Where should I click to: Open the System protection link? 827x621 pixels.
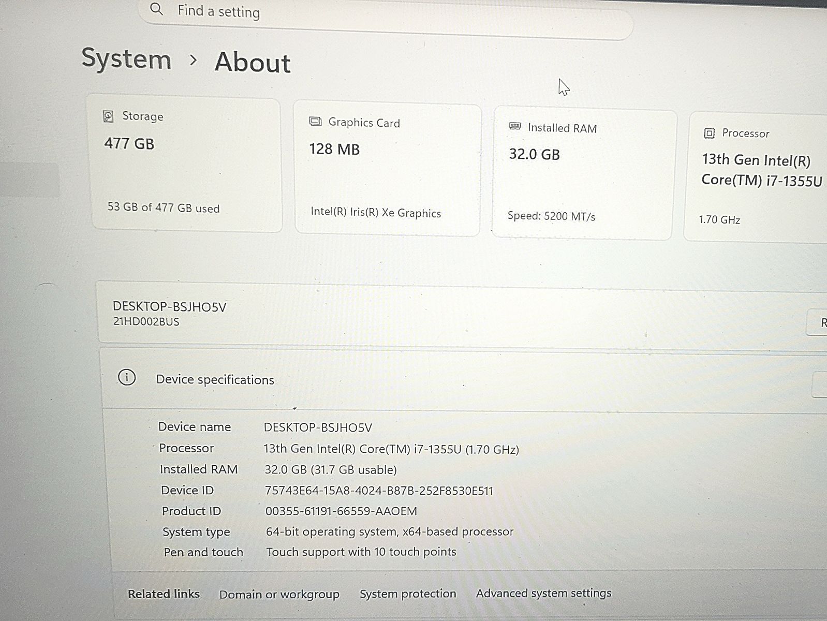[408, 594]
